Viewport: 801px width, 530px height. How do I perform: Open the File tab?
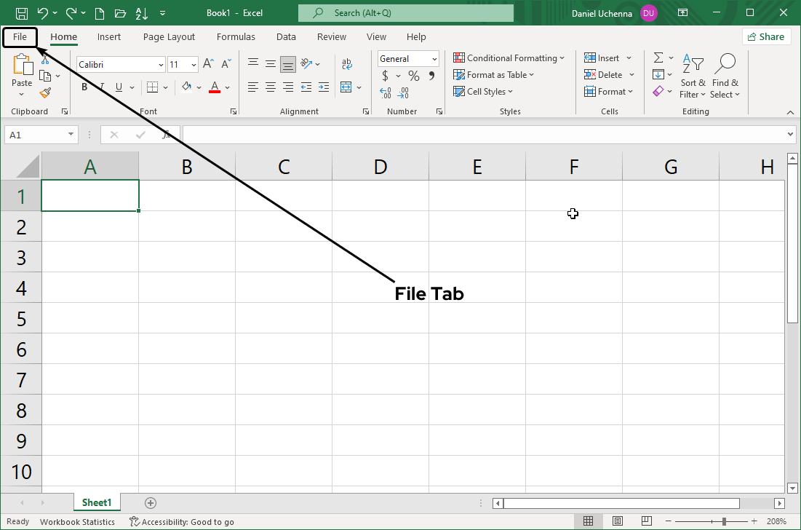tap(20, 36)
